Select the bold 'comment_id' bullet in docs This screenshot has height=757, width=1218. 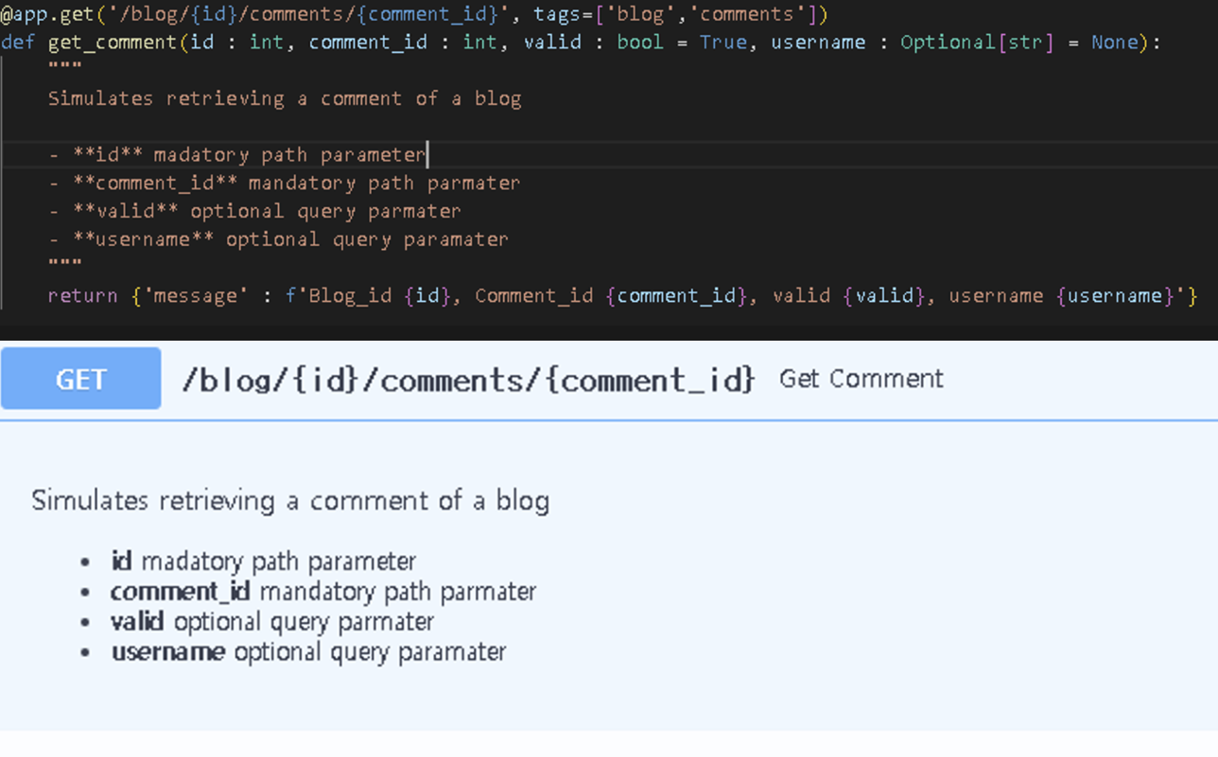click(x=180, y=591)
